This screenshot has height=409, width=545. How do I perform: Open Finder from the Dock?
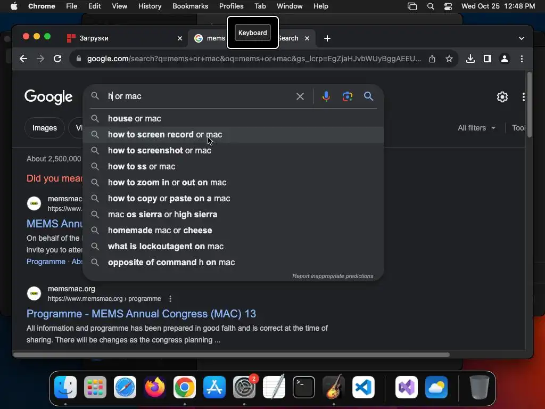click(x=65, y=387)
